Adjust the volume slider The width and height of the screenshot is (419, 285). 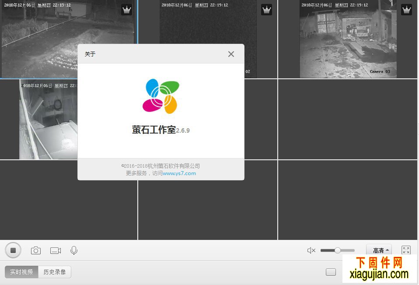pyautogui.click(x=337, y=250)
